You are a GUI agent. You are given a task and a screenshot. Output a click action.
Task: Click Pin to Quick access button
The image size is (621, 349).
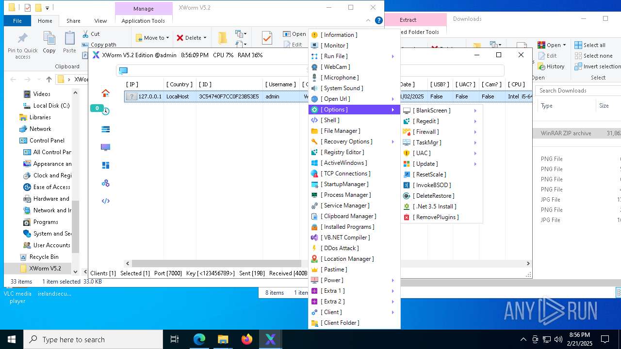(x=22, y=46)
